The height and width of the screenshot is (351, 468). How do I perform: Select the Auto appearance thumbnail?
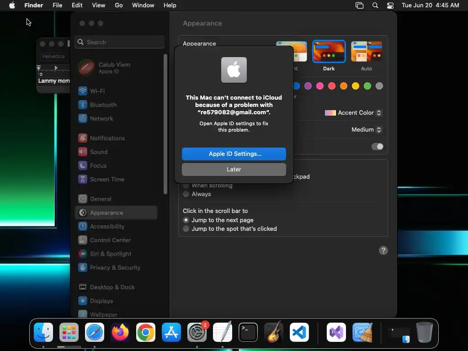367,52
